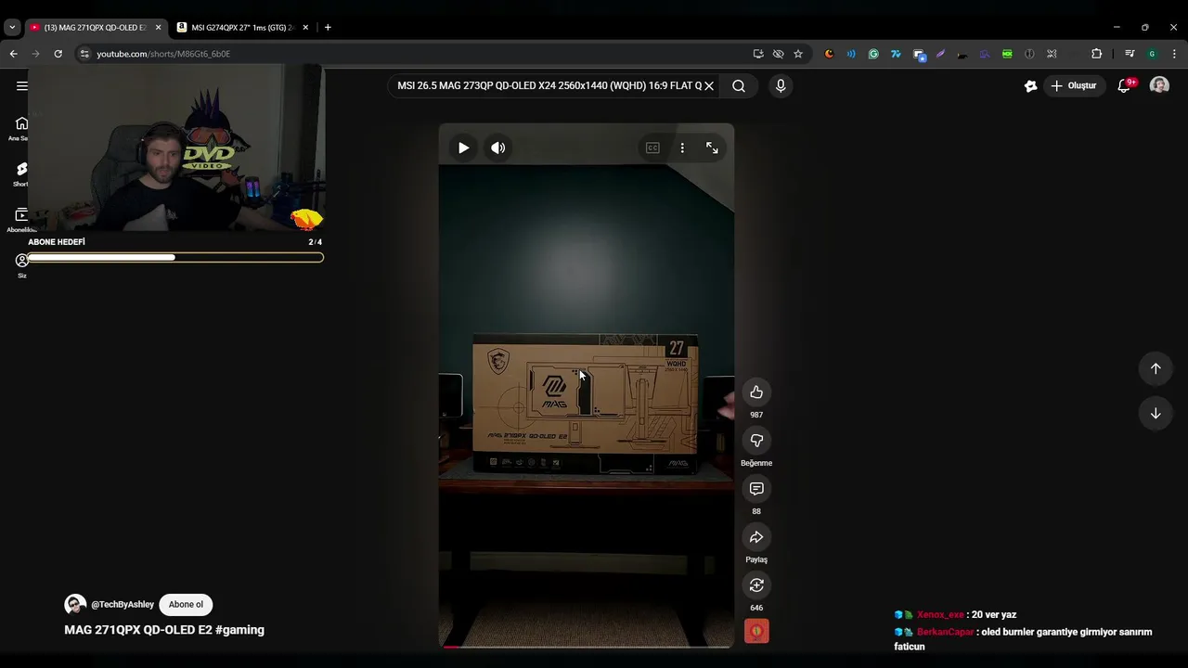The width and height of the screenshot is (1188, 668).
Task: Open the Chrome profile G avatar
Action: (1152, 54)
